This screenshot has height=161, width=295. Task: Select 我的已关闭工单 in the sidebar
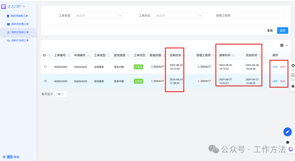[x=20, y=41]
